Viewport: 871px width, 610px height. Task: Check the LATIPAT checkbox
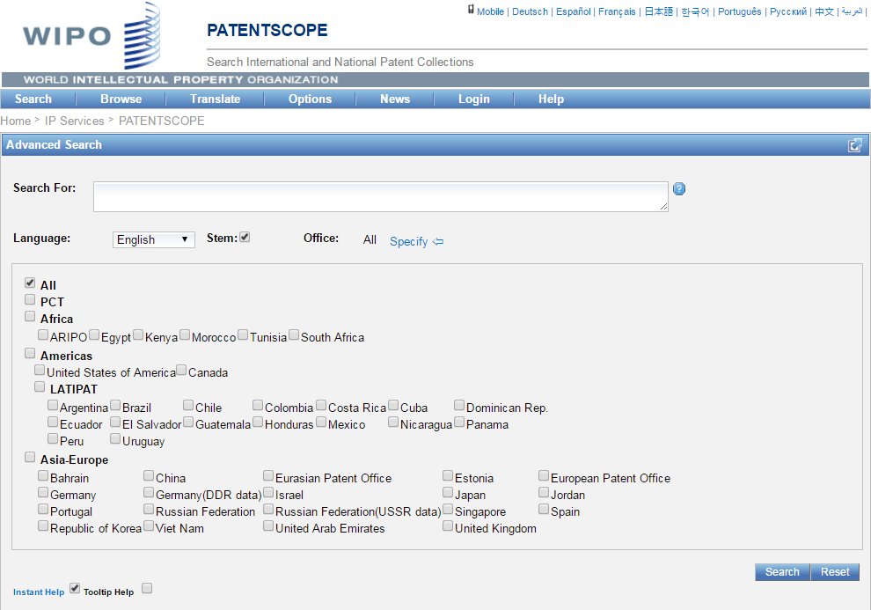click(40, 386)
